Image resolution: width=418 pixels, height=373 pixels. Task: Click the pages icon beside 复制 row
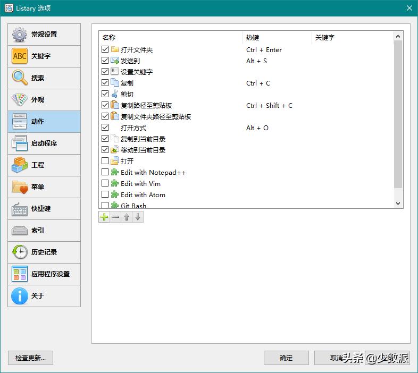115,83
